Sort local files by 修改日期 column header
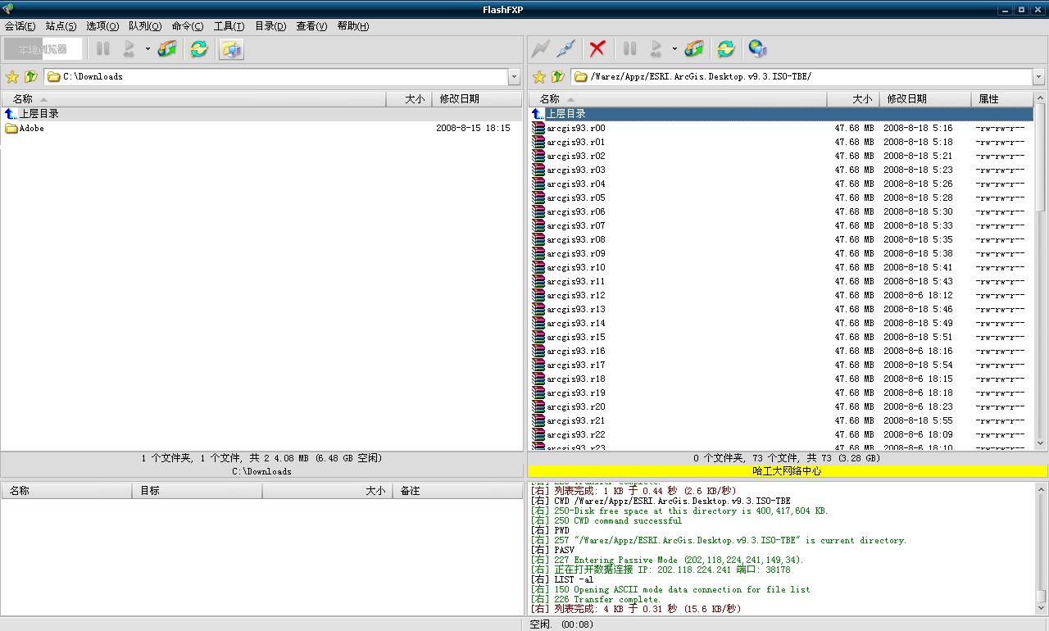The height and width of the screenshot is (631, 1049). pyautogui.click(x=476, y=99)
